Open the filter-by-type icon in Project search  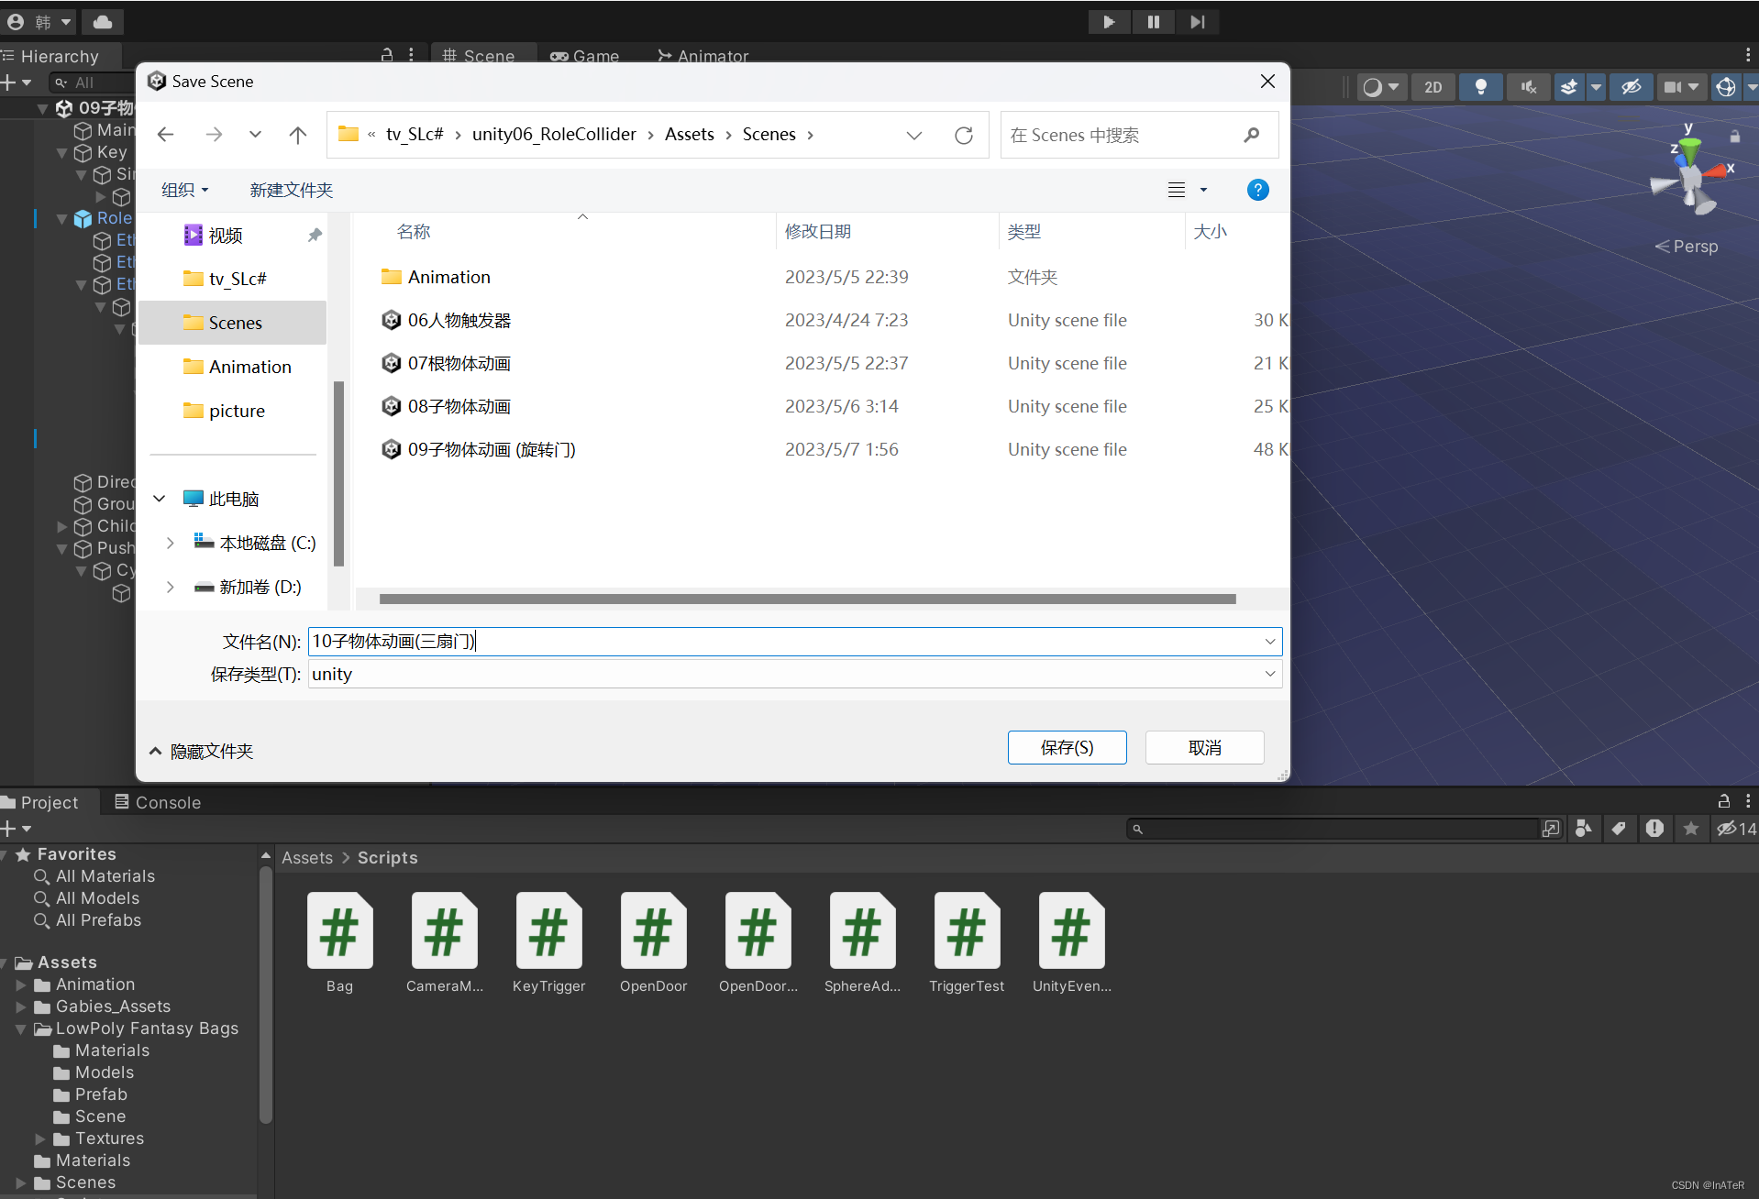pyautogui.click(x=1583, y=829)
